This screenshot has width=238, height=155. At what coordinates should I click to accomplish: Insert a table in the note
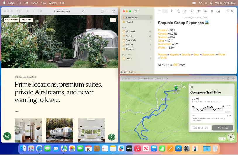coord(205,11)
